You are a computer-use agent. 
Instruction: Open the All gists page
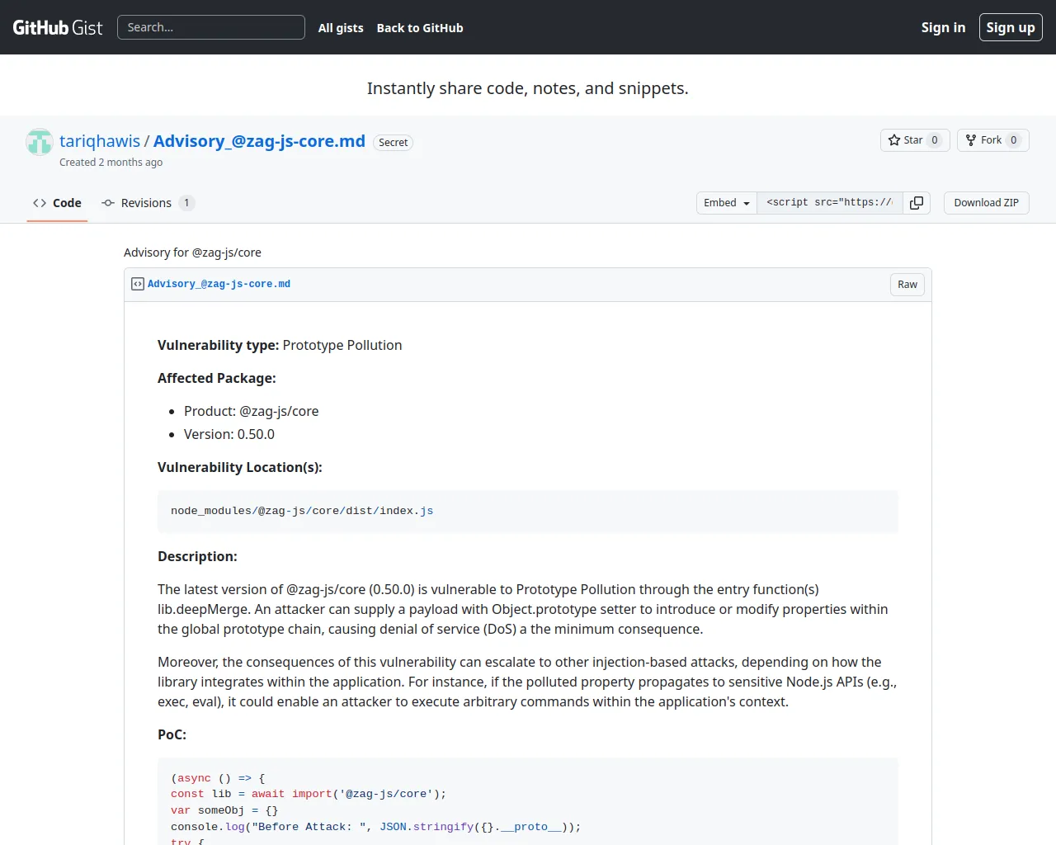[341, 28]
